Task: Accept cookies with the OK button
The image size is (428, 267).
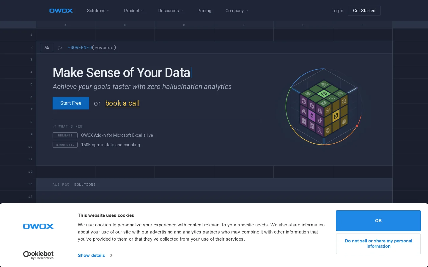Action: click(378, 221)
